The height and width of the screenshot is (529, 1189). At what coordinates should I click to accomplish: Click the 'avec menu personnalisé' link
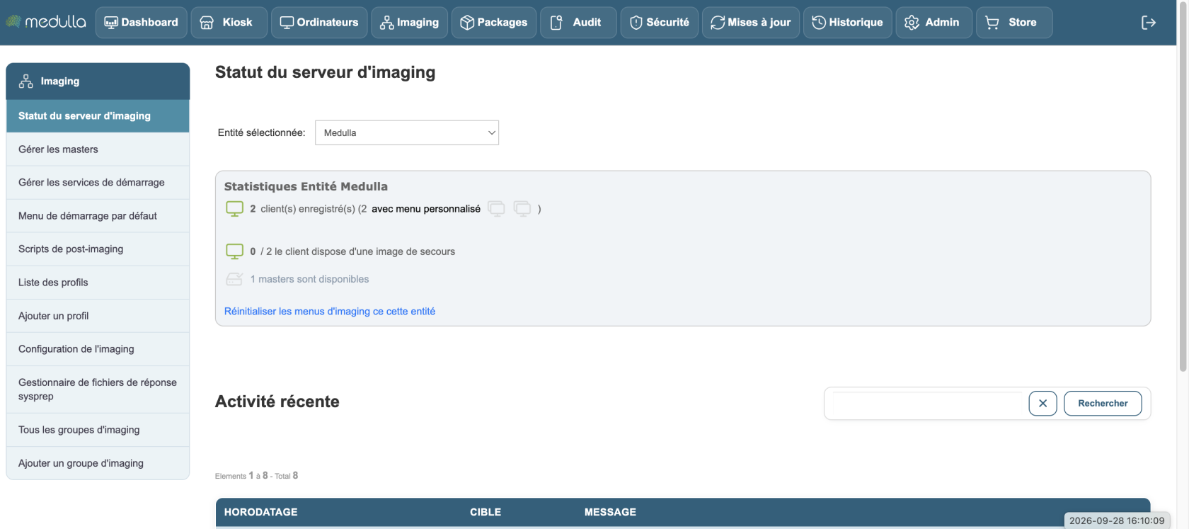click(x=426, y=209)
